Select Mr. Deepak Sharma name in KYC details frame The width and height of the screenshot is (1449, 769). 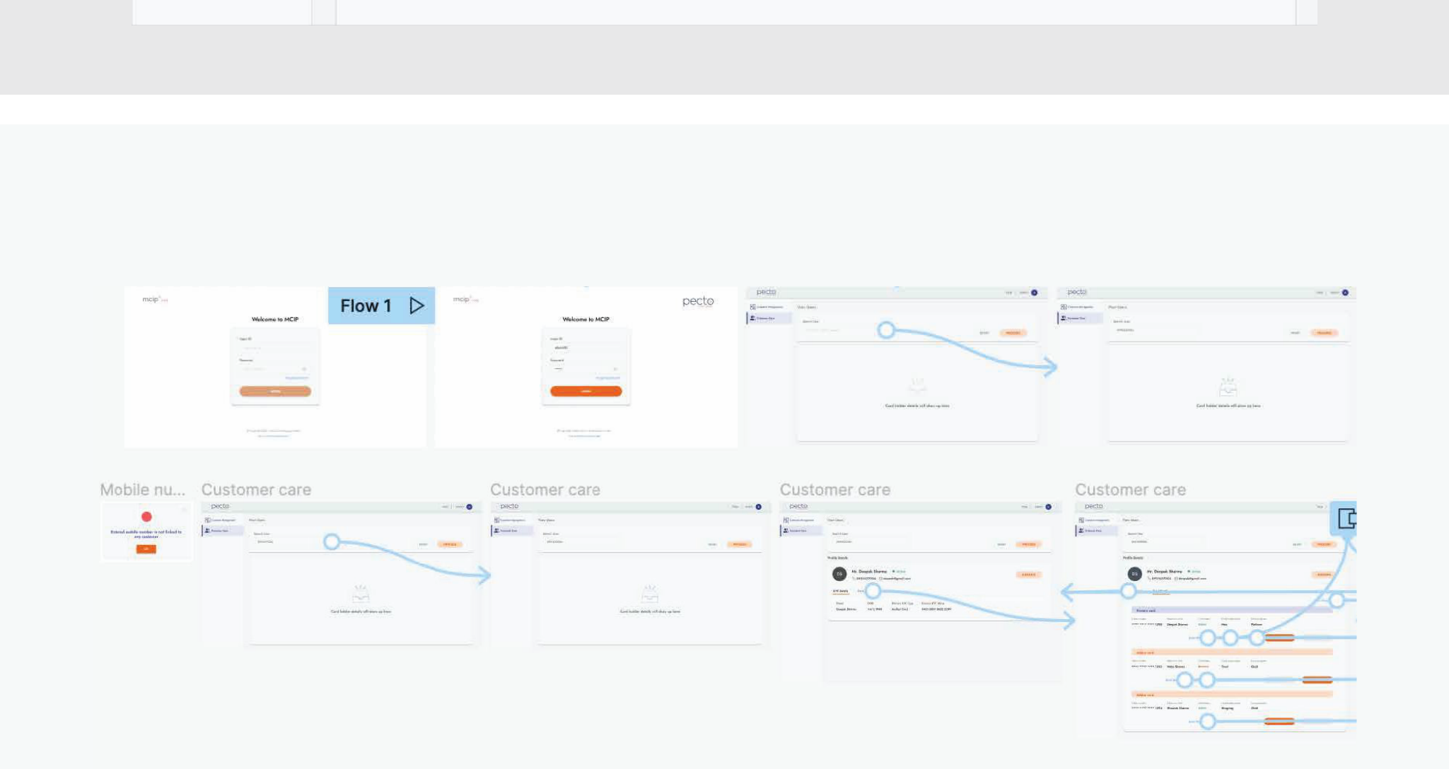coord(869,571)
